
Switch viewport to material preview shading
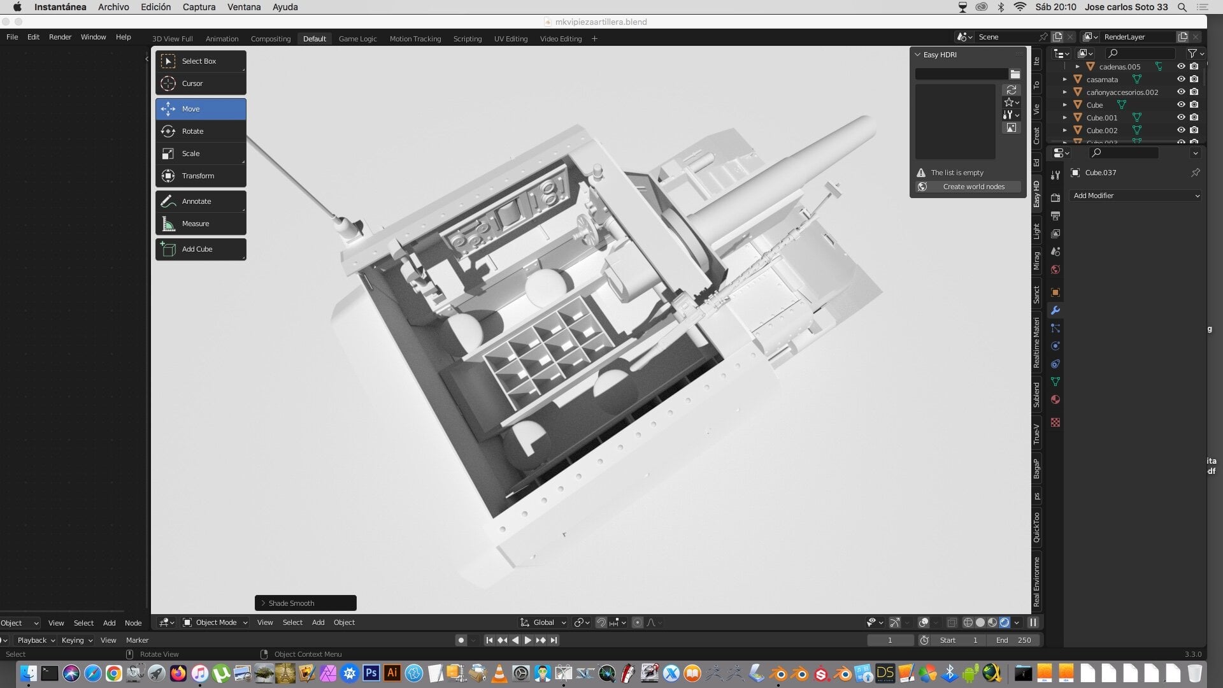992,622
